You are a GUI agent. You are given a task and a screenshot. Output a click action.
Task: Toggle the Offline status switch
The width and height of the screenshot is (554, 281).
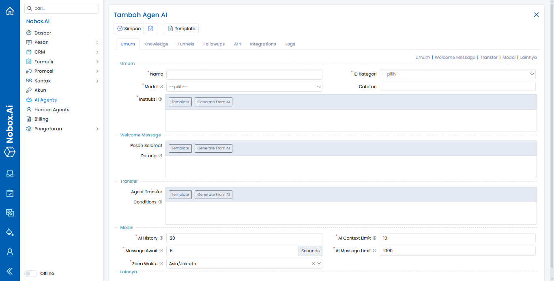tap(31, 273)
